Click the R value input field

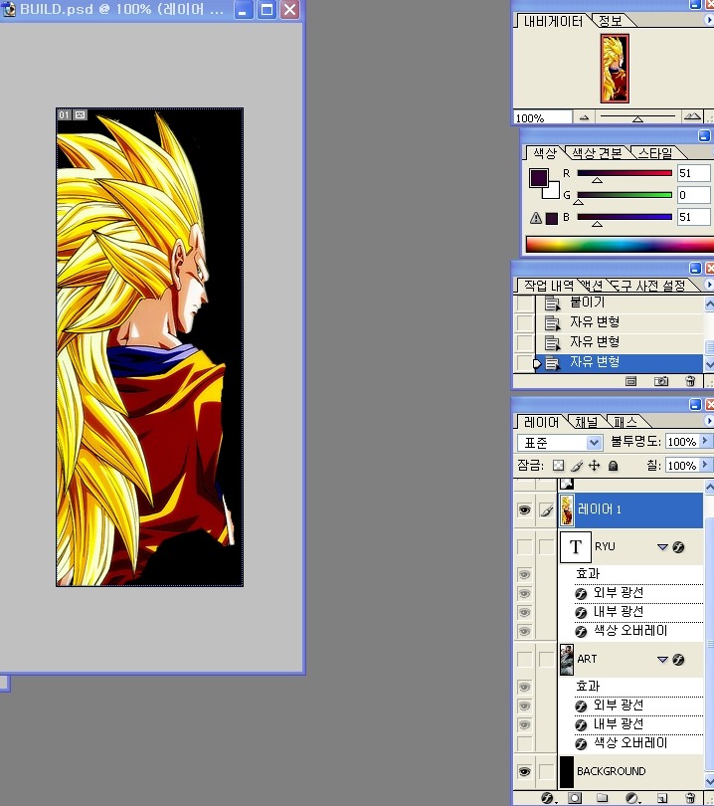[693, 173]
